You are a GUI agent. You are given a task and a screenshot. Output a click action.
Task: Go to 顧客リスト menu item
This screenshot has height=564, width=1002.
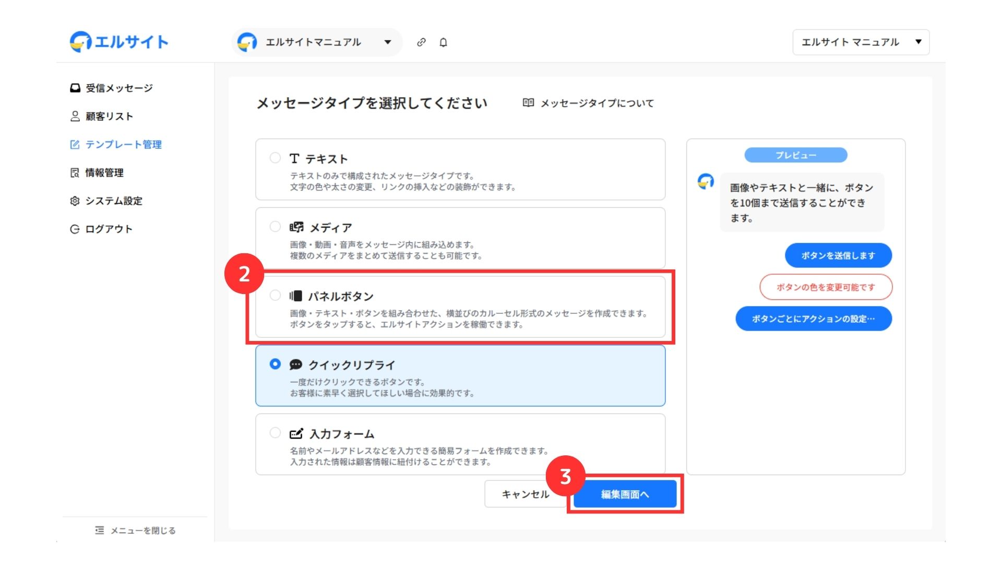pyautogui.click(x=109, y=116)
